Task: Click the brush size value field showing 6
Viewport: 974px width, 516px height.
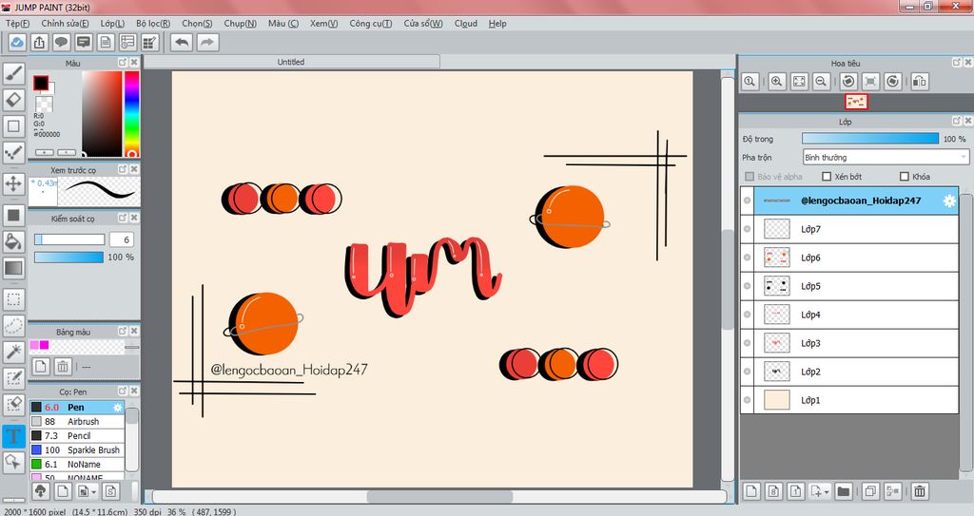Action: pos(122,239)
